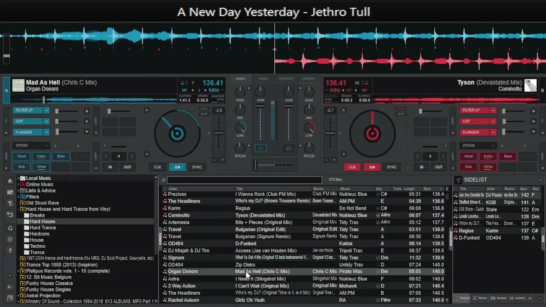Expand the Platipus Records folder node

(x=18, y=271)
